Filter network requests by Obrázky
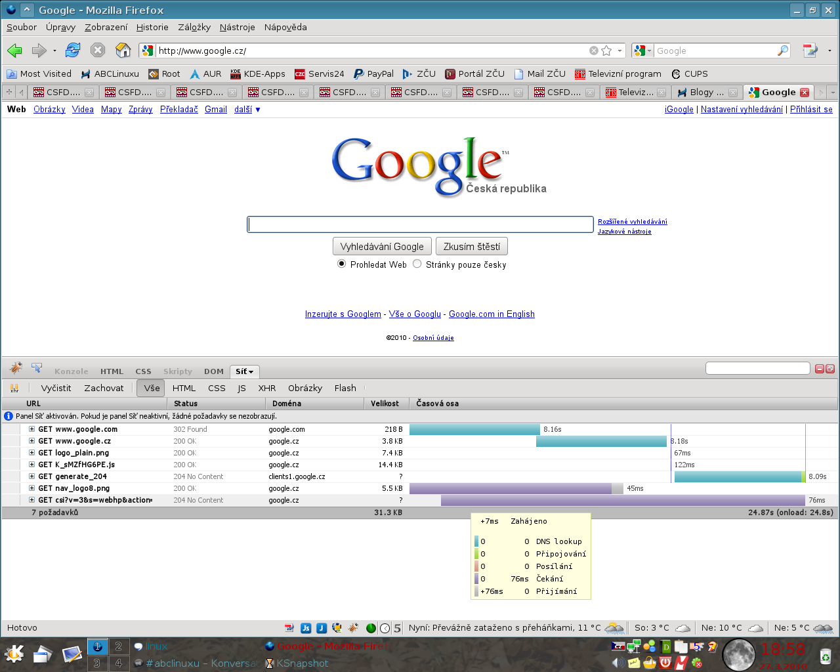 tap(305, 388)
